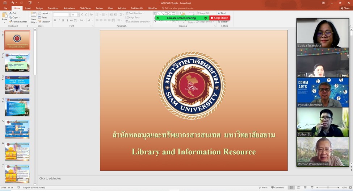Start Slide Show from status bar icon

tap(312, 187)
